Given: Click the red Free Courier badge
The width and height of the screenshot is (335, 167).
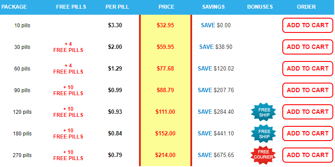Looking at the screenshot, I should [x=263, y=155].
